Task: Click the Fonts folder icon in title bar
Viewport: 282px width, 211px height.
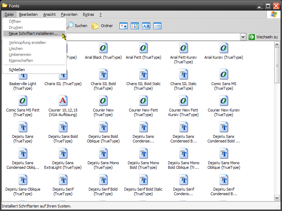Action: tap(5, 6)
